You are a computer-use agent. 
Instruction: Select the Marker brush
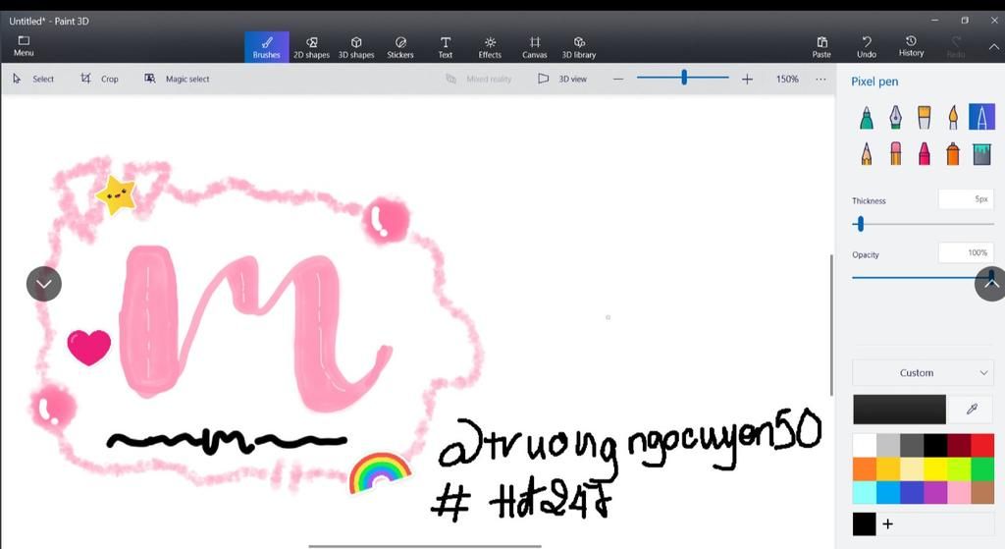click(866, 118)
